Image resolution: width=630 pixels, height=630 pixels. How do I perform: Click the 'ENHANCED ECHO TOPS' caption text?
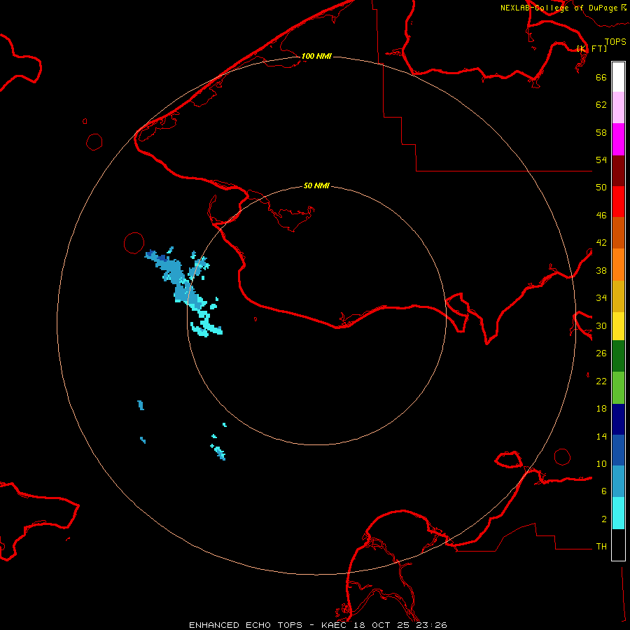pos(246,625)
